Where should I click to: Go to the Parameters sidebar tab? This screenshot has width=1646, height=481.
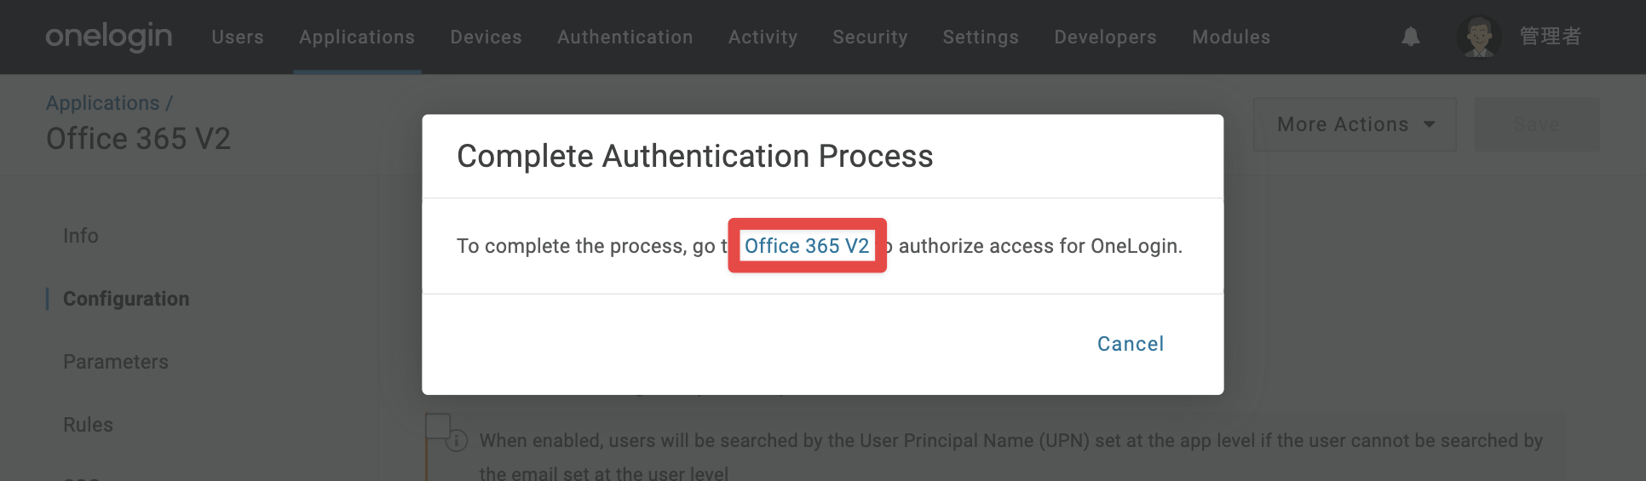116,362
